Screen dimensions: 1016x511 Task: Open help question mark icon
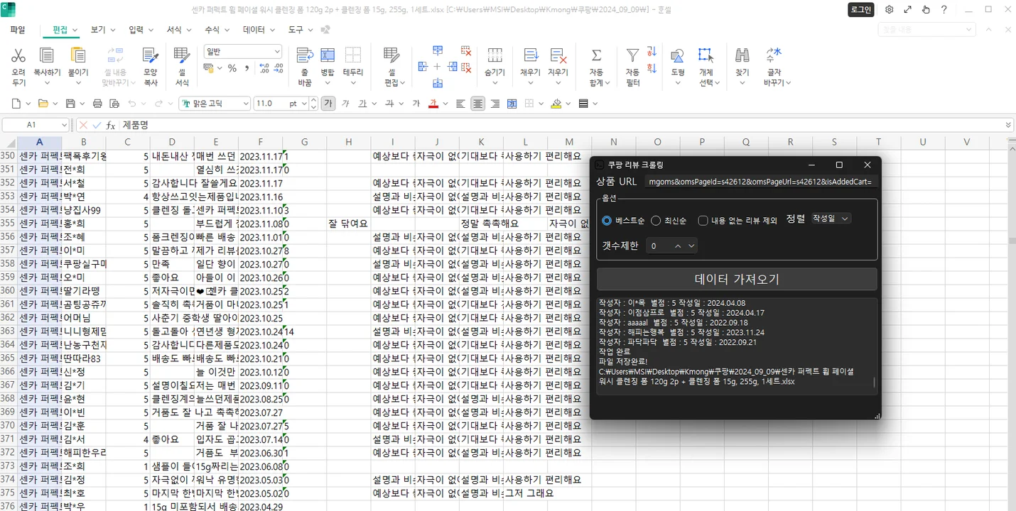(x=944, y=9)
